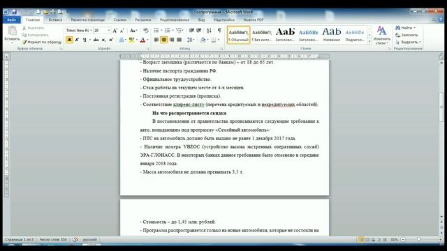The width and height of the screenshot is (447, 251).
Task: Open the numbered list dropdown arrow
Action: coord(173,31)
